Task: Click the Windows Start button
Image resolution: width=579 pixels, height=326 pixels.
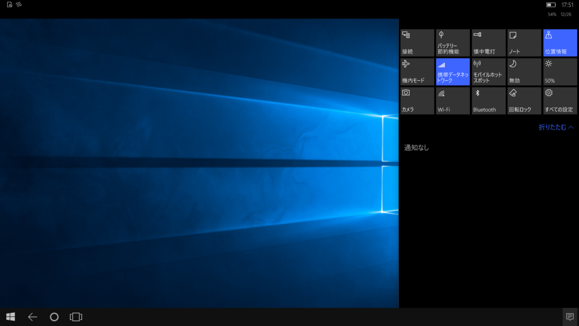Action: pyautogui.click(x=11, y=317)
